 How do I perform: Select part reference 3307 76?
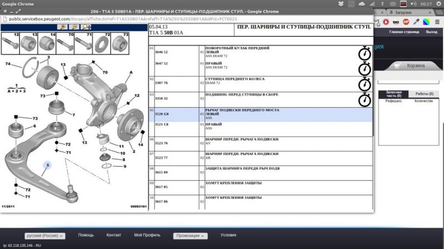click(161, 83)
